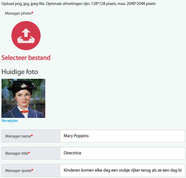Click the required asterisk beside Manager quote
186x178 pixels.
point(32,170)
